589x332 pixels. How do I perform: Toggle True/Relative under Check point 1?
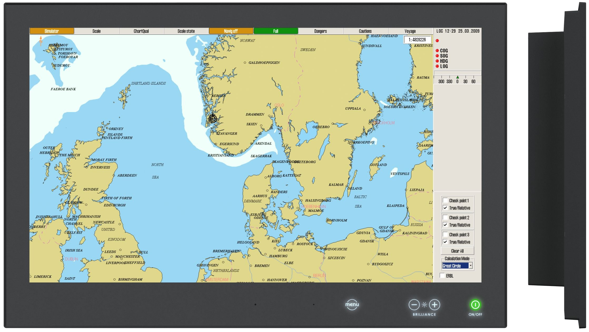coord(445,208)
